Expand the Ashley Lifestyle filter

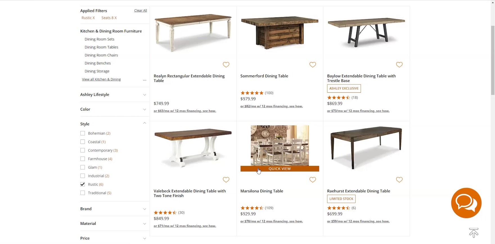(113, 95)
